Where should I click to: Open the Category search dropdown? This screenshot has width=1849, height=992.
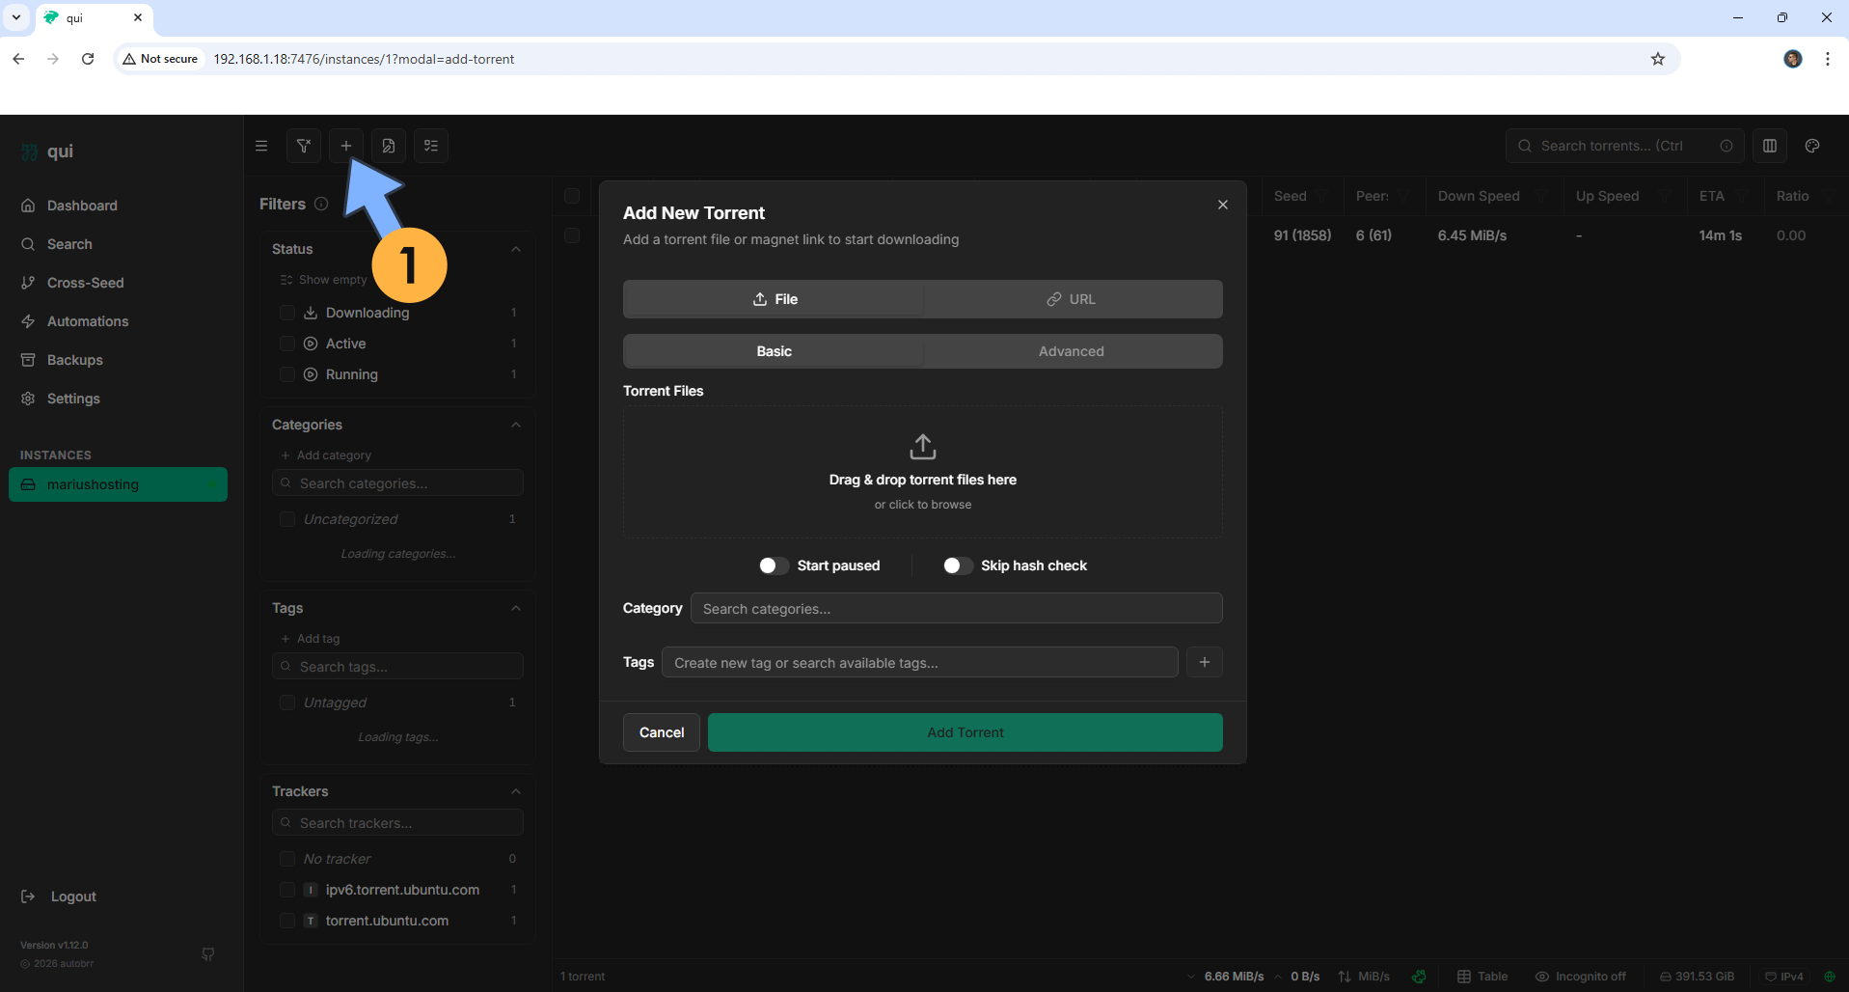[956, 609]
